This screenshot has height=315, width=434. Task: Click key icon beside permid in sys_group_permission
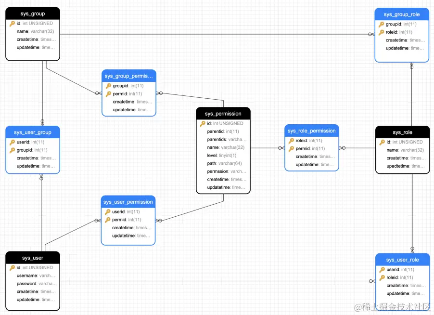point(109,94)
